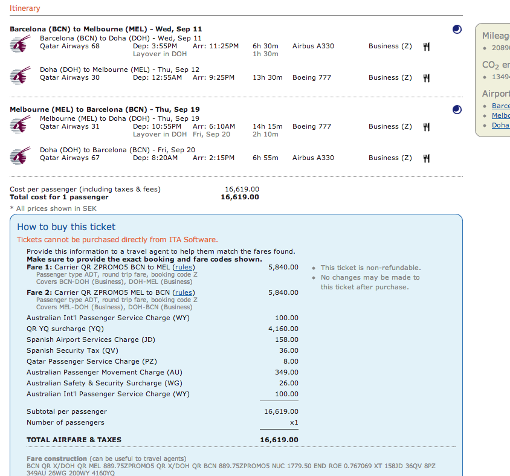Click '2h 10m' layover duration
The image size is (510, 476).
265,134
